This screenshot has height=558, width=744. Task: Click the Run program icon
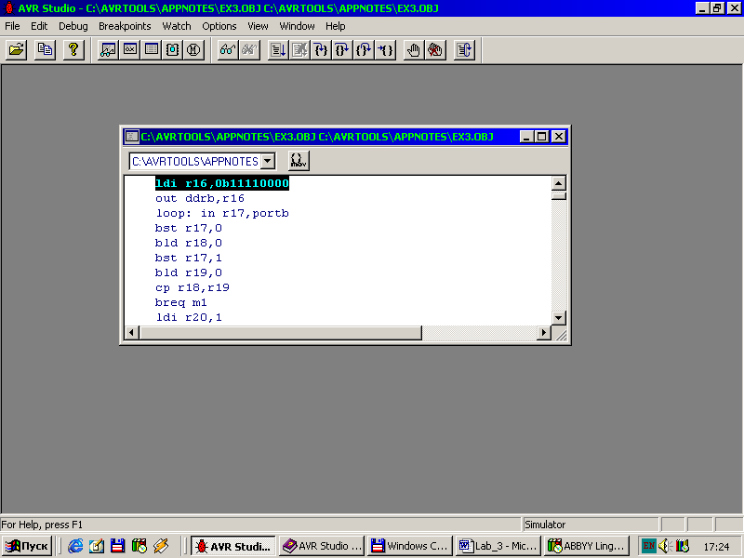(x=278, y=50)
